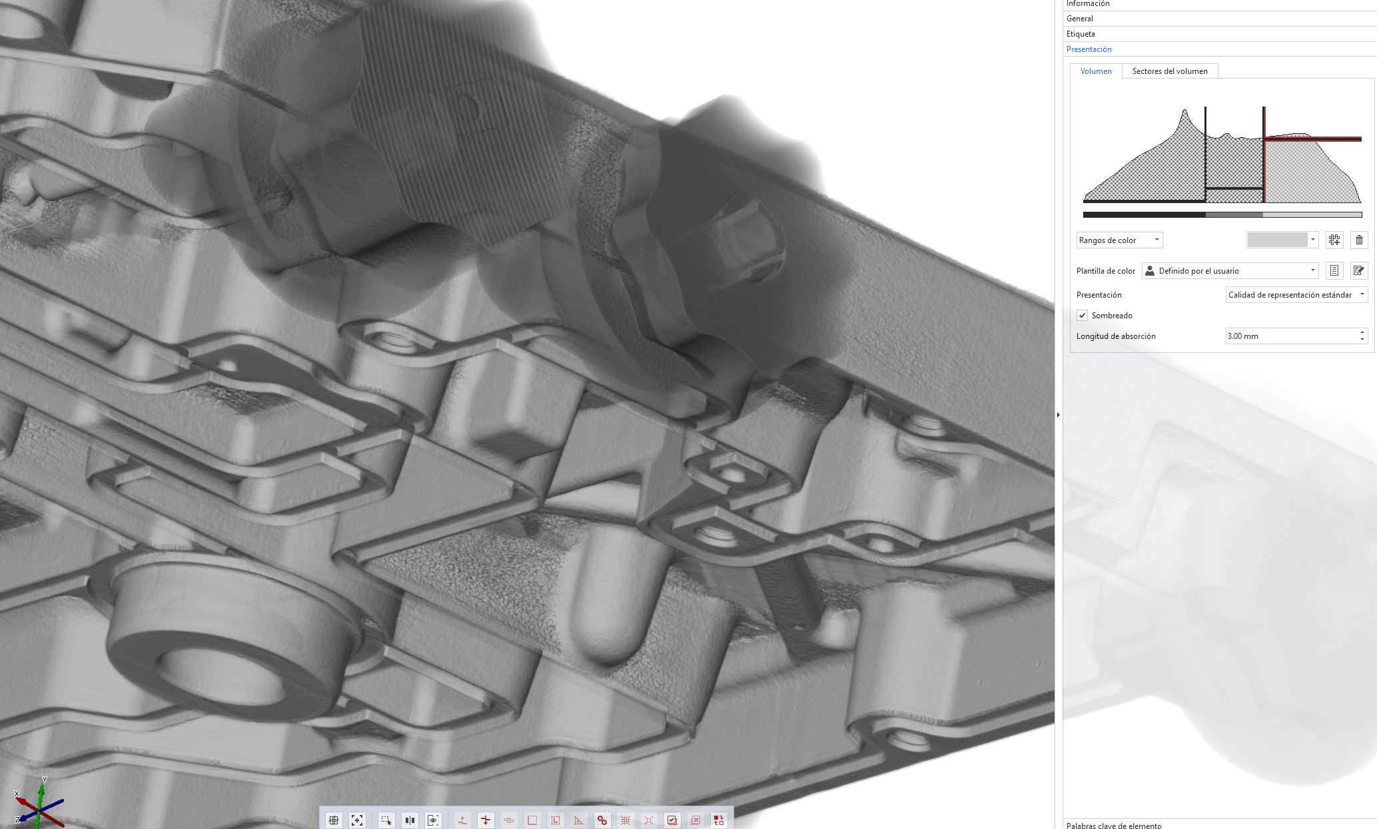
Task: Click the edit color template icon
Action: [x=1358, y=271]
